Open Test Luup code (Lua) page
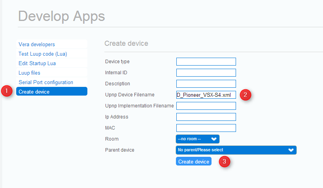Image resolution: width=323 pixels, height=188 pixels. (x=52, y=54)
